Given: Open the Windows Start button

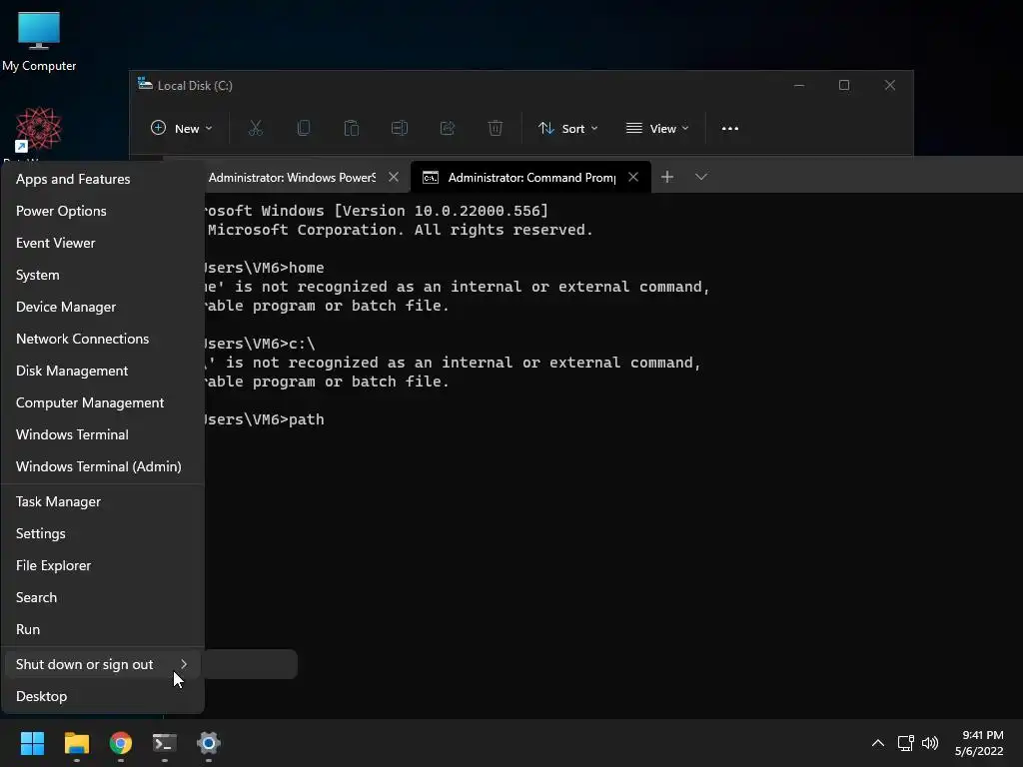Looking at the screenshot, I should click(32, 743).
